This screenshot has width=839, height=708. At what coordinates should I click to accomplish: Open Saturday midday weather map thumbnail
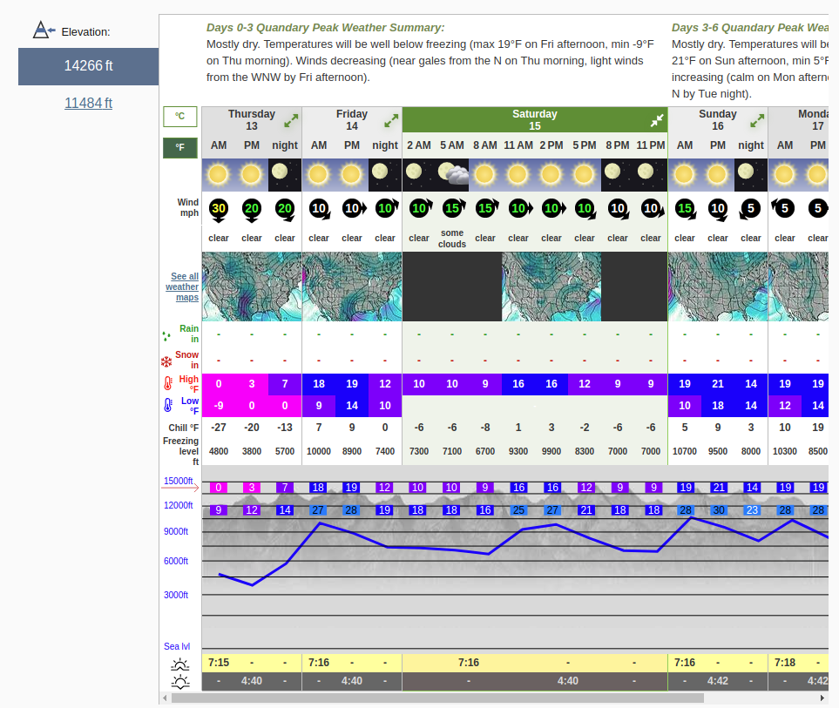[x=551, y=287]
